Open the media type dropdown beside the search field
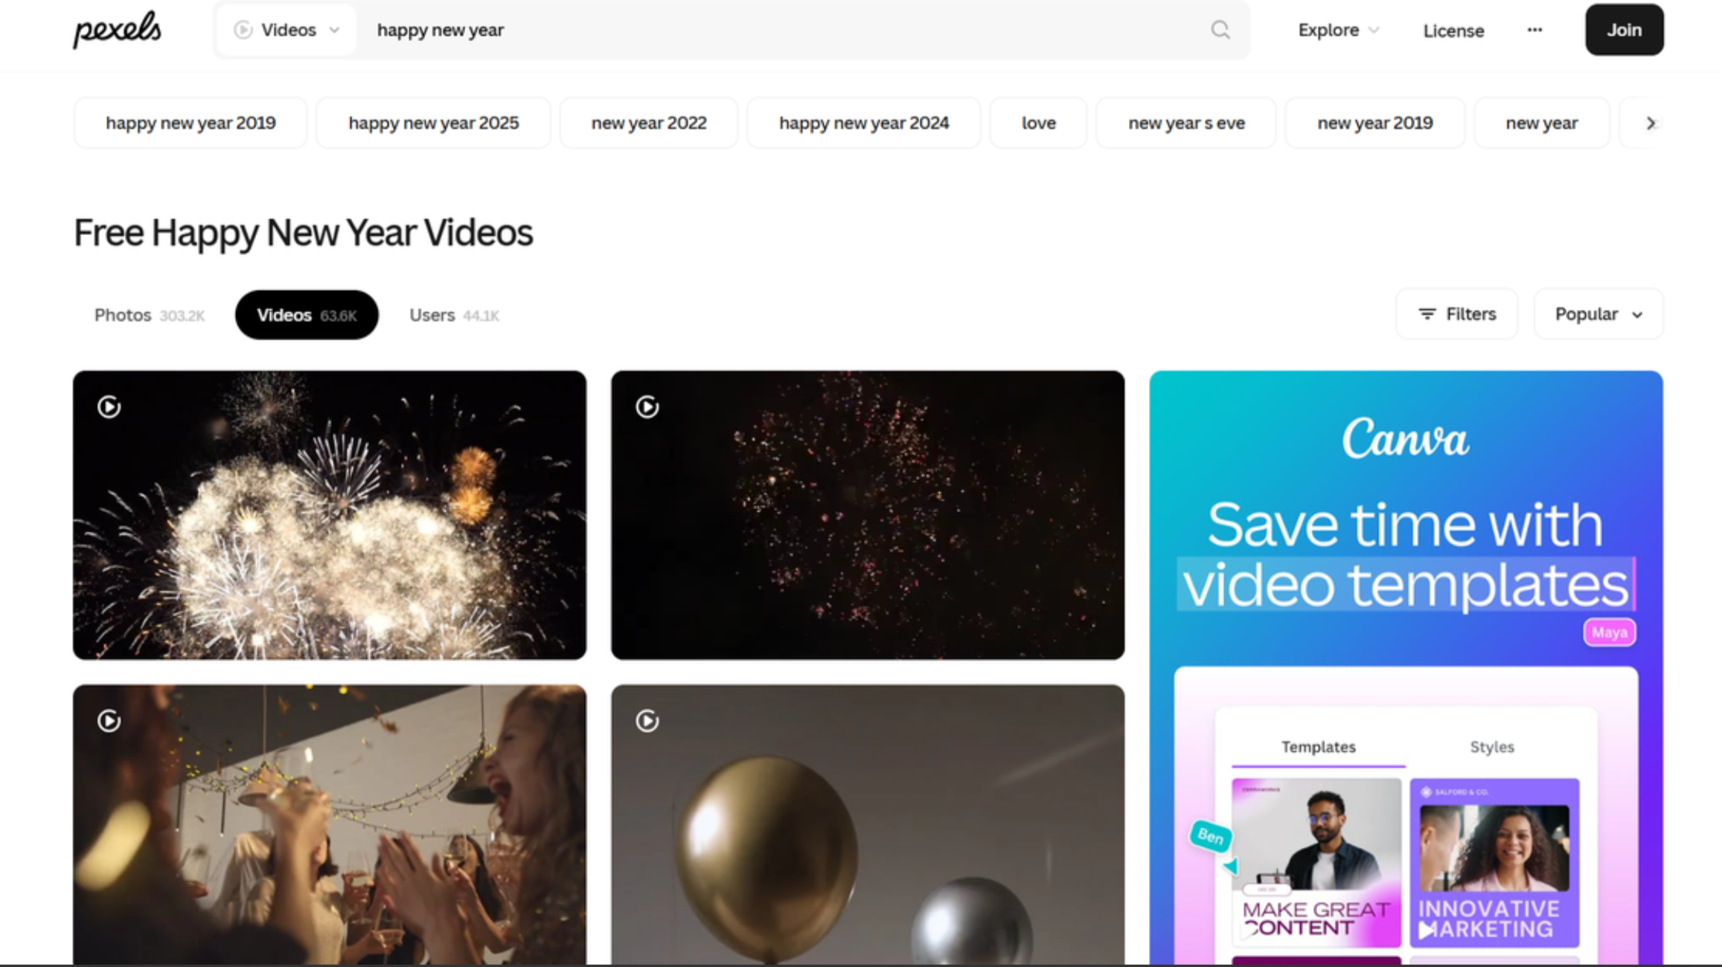Image resolution: width=1722 pixels, height=967 pixels. pyautogui.click(x=284, y=30)
